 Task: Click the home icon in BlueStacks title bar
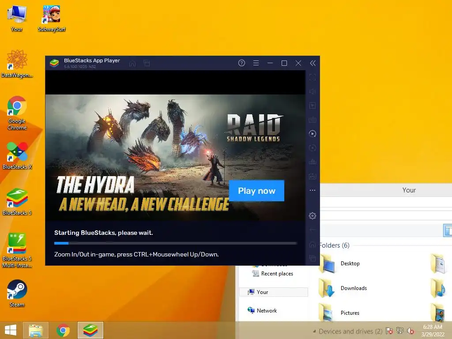coord(132,64)
